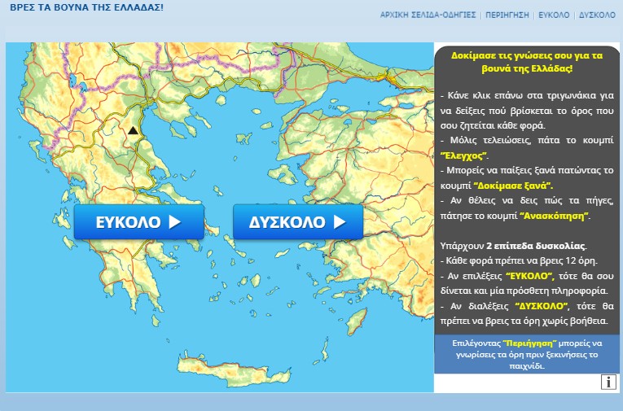The width and height of the screenshot is (623, 411).
Task: Click heading 'Δοκίμασε τις γνώσεις σου'
Action: coord(527,62)
